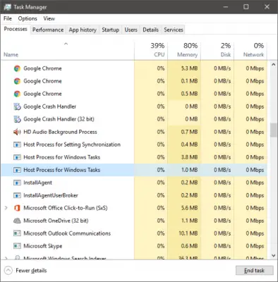Click the Chrome icon beside 0.5 MB row

17,94
